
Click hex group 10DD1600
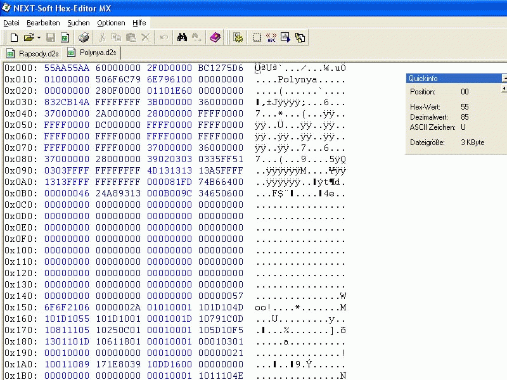169,364
